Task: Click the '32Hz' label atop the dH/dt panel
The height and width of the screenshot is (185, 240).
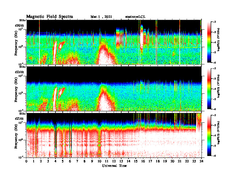Action: point(22,20)
